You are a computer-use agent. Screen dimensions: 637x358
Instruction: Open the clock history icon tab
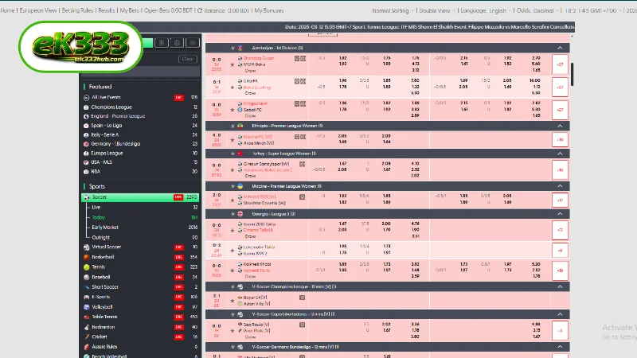tap(177, 43)
